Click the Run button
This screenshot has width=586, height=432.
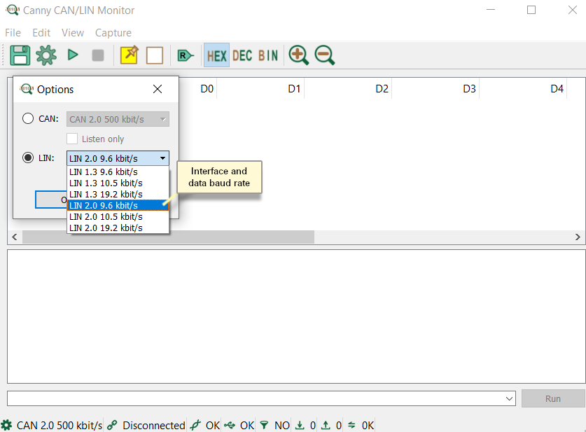552,398
